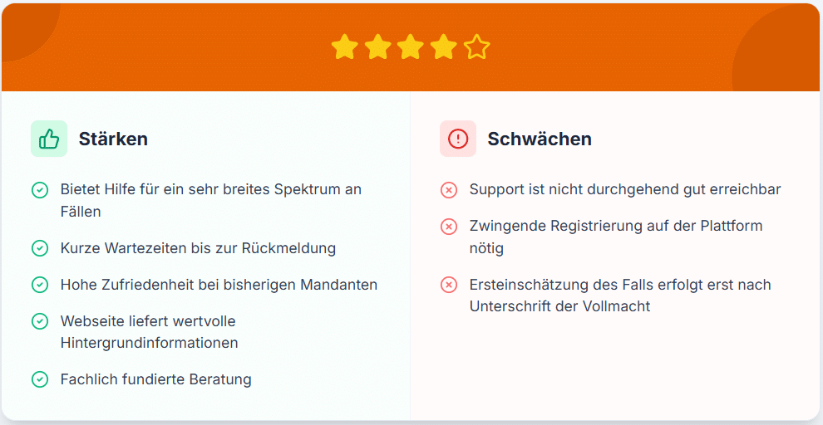This screenshot has width=823, height=425.
Task: Click the text 'Fachlich fundierte Beratung'
Action: point(156,379)
